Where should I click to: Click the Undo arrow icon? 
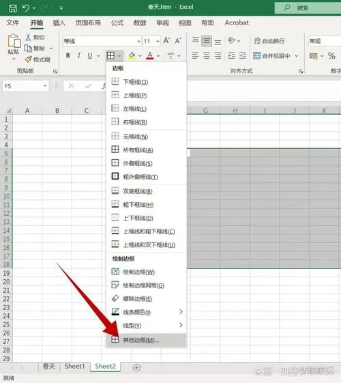point(26,8)
